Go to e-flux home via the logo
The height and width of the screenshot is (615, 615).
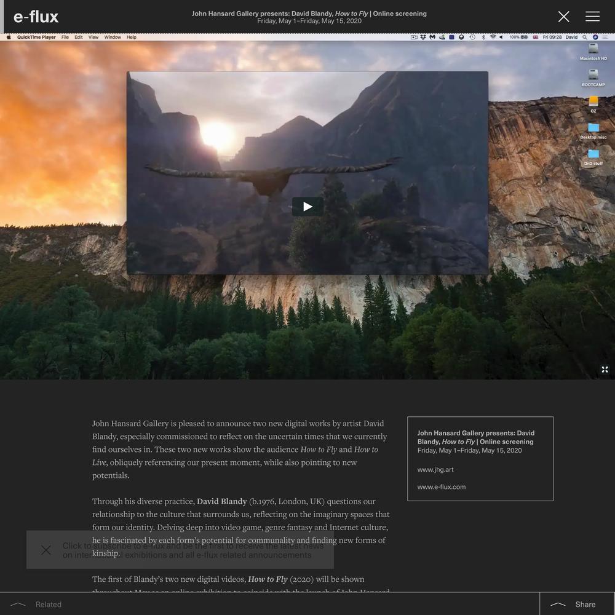click(x=36, y=17)
